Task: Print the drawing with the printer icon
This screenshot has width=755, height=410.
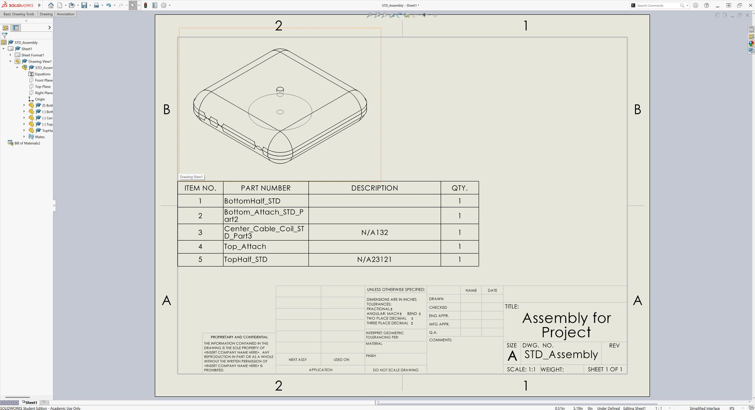Action: (x=96, y=6)
